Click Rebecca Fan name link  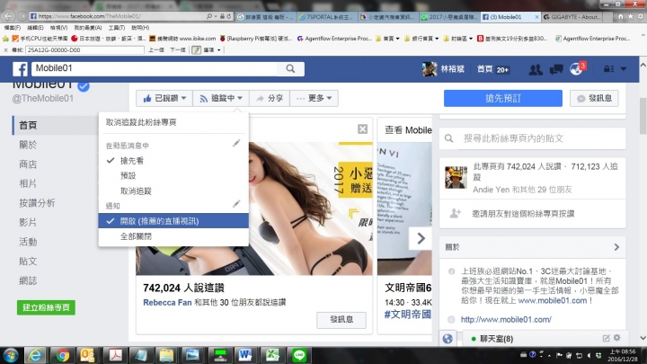[167, 303]
